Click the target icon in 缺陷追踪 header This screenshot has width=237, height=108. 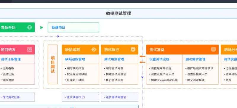(94, 49)
